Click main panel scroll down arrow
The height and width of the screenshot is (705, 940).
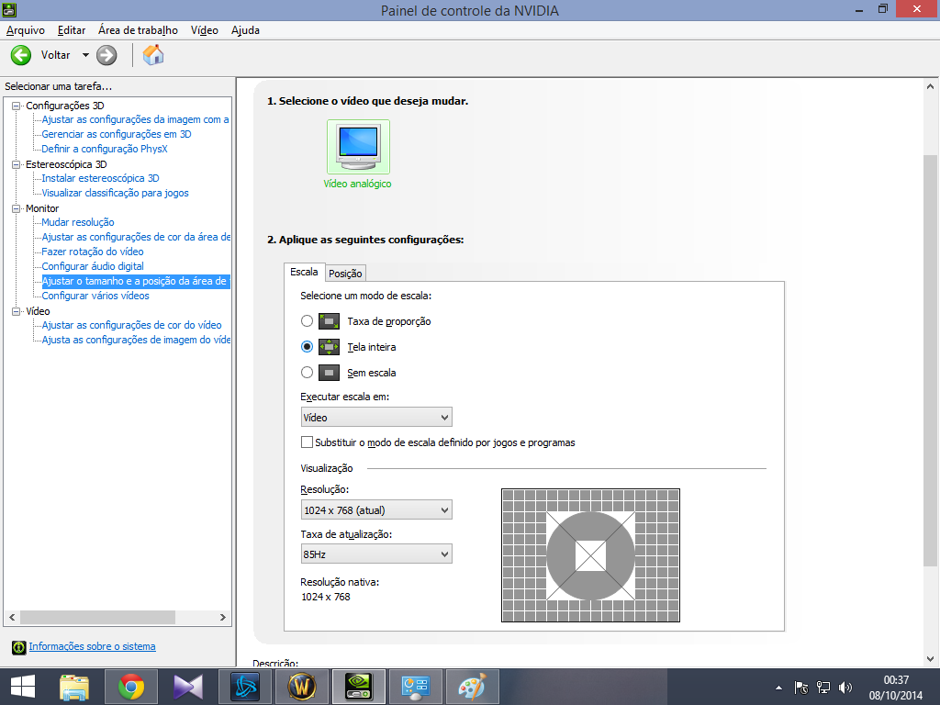(x=930, y=659)
